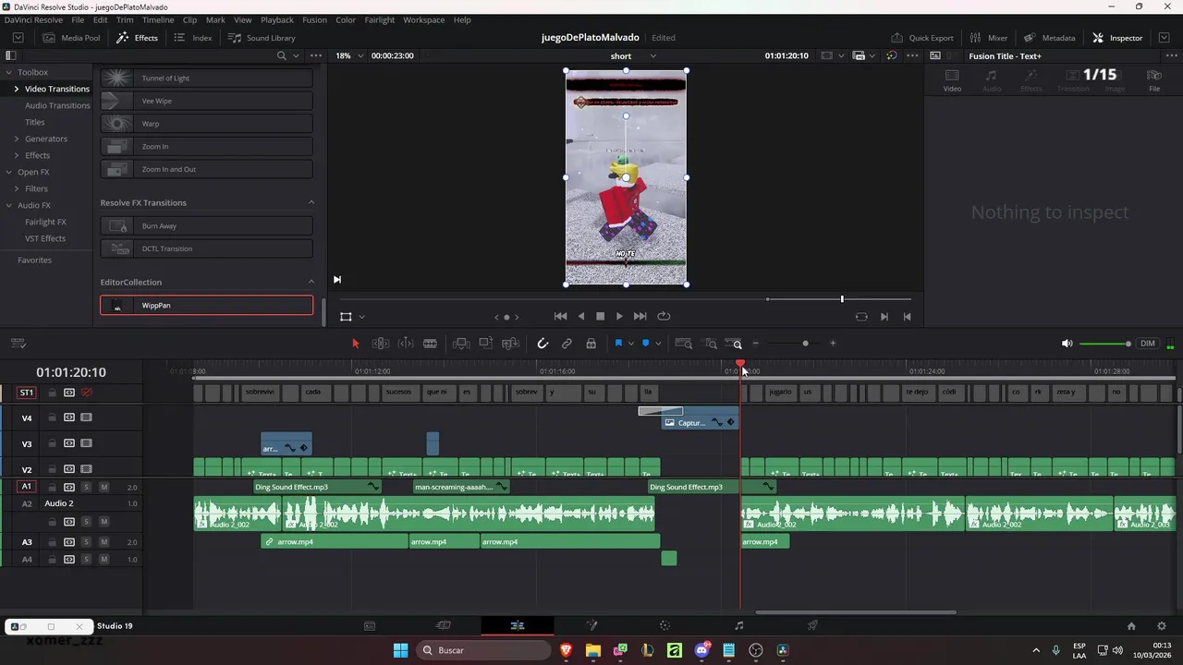
Task: Adjust the timeline zoom slider
Action: 805,344
